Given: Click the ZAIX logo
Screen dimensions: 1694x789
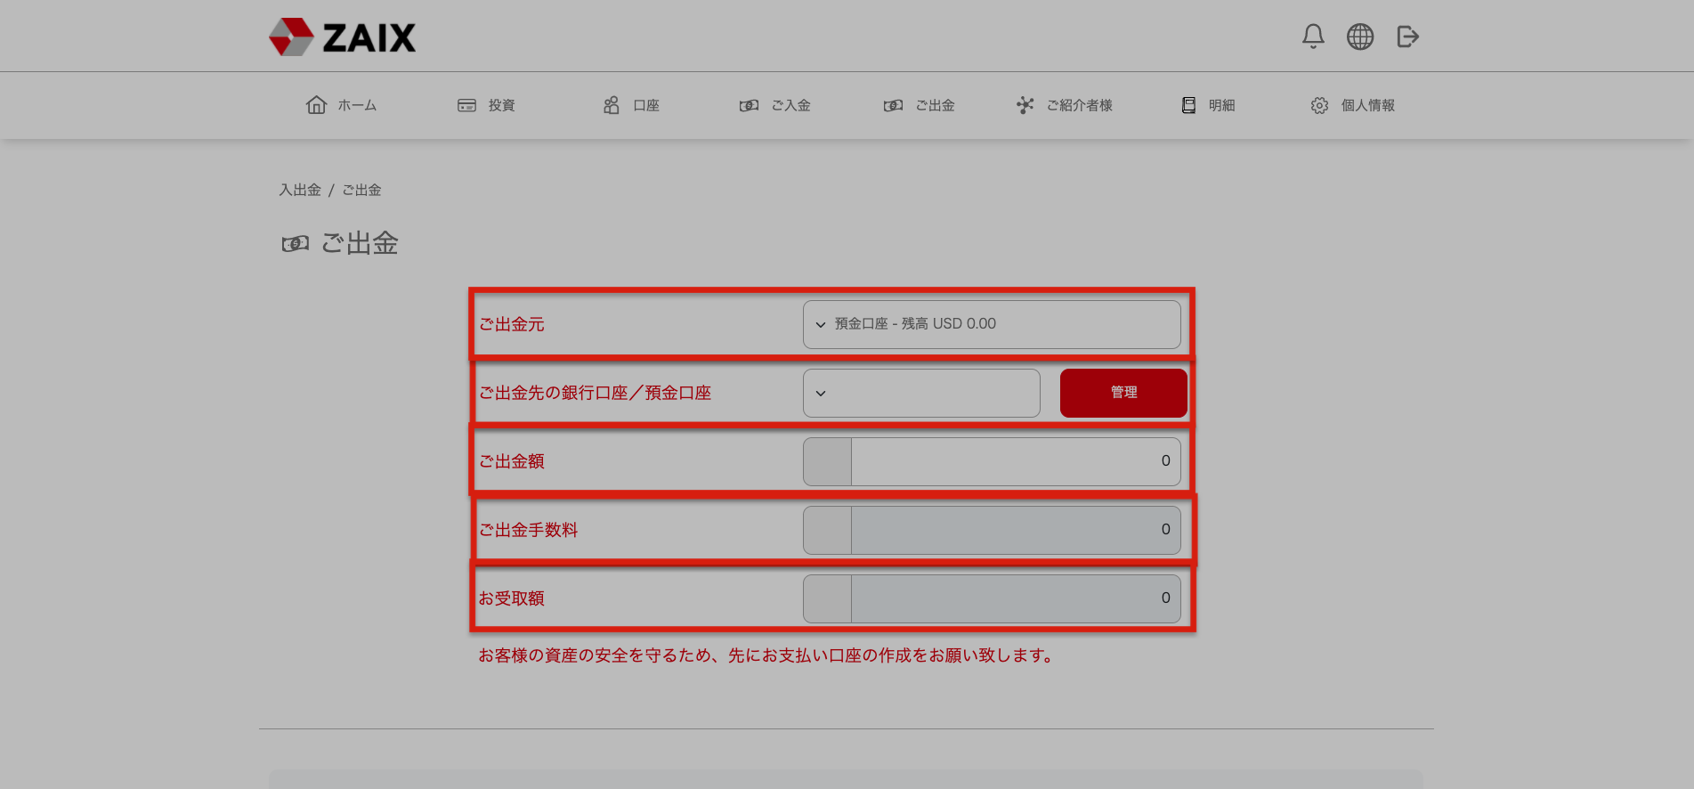Looking at the screenshot, I should click(x=343, y=37).
